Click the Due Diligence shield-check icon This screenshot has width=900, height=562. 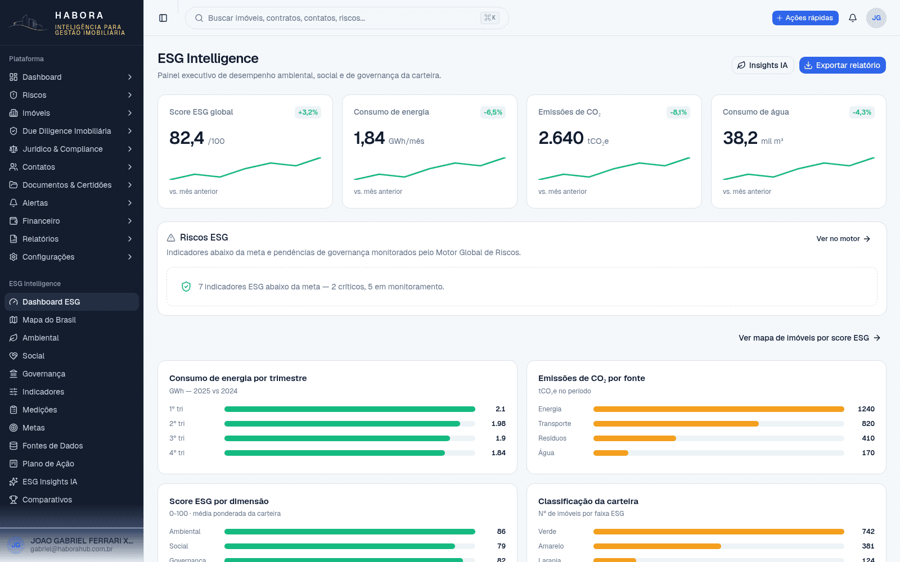tap(13, 131)
